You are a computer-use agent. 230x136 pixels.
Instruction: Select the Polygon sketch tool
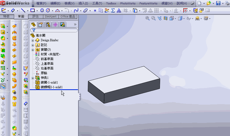pyautogui.click(x=42, y=10)
